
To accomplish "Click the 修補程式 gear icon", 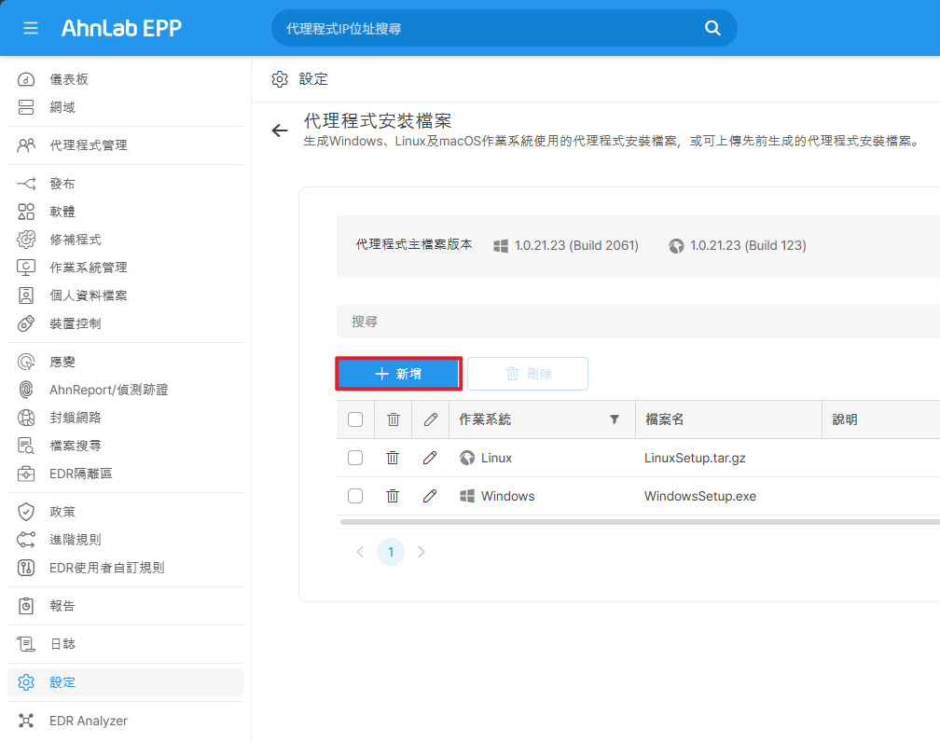I will [26, 240].
